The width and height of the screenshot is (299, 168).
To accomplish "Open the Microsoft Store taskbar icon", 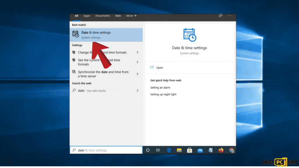I will [190, 150].
